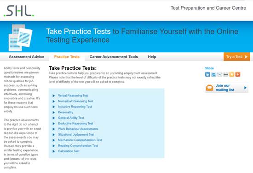Open the Assessment Advice tab
The image size is (253, 173).
[x=27, y=57]
